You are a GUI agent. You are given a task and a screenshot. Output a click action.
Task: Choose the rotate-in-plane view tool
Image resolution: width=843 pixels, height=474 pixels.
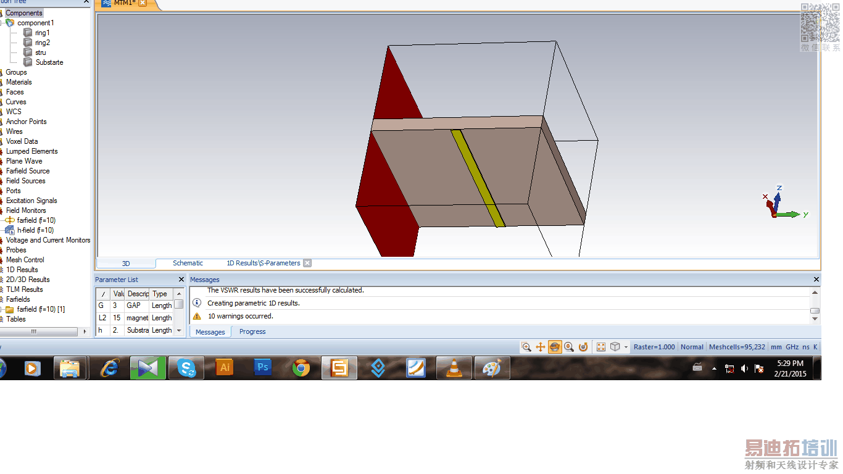pyautogui.click(x=583, y=347)
